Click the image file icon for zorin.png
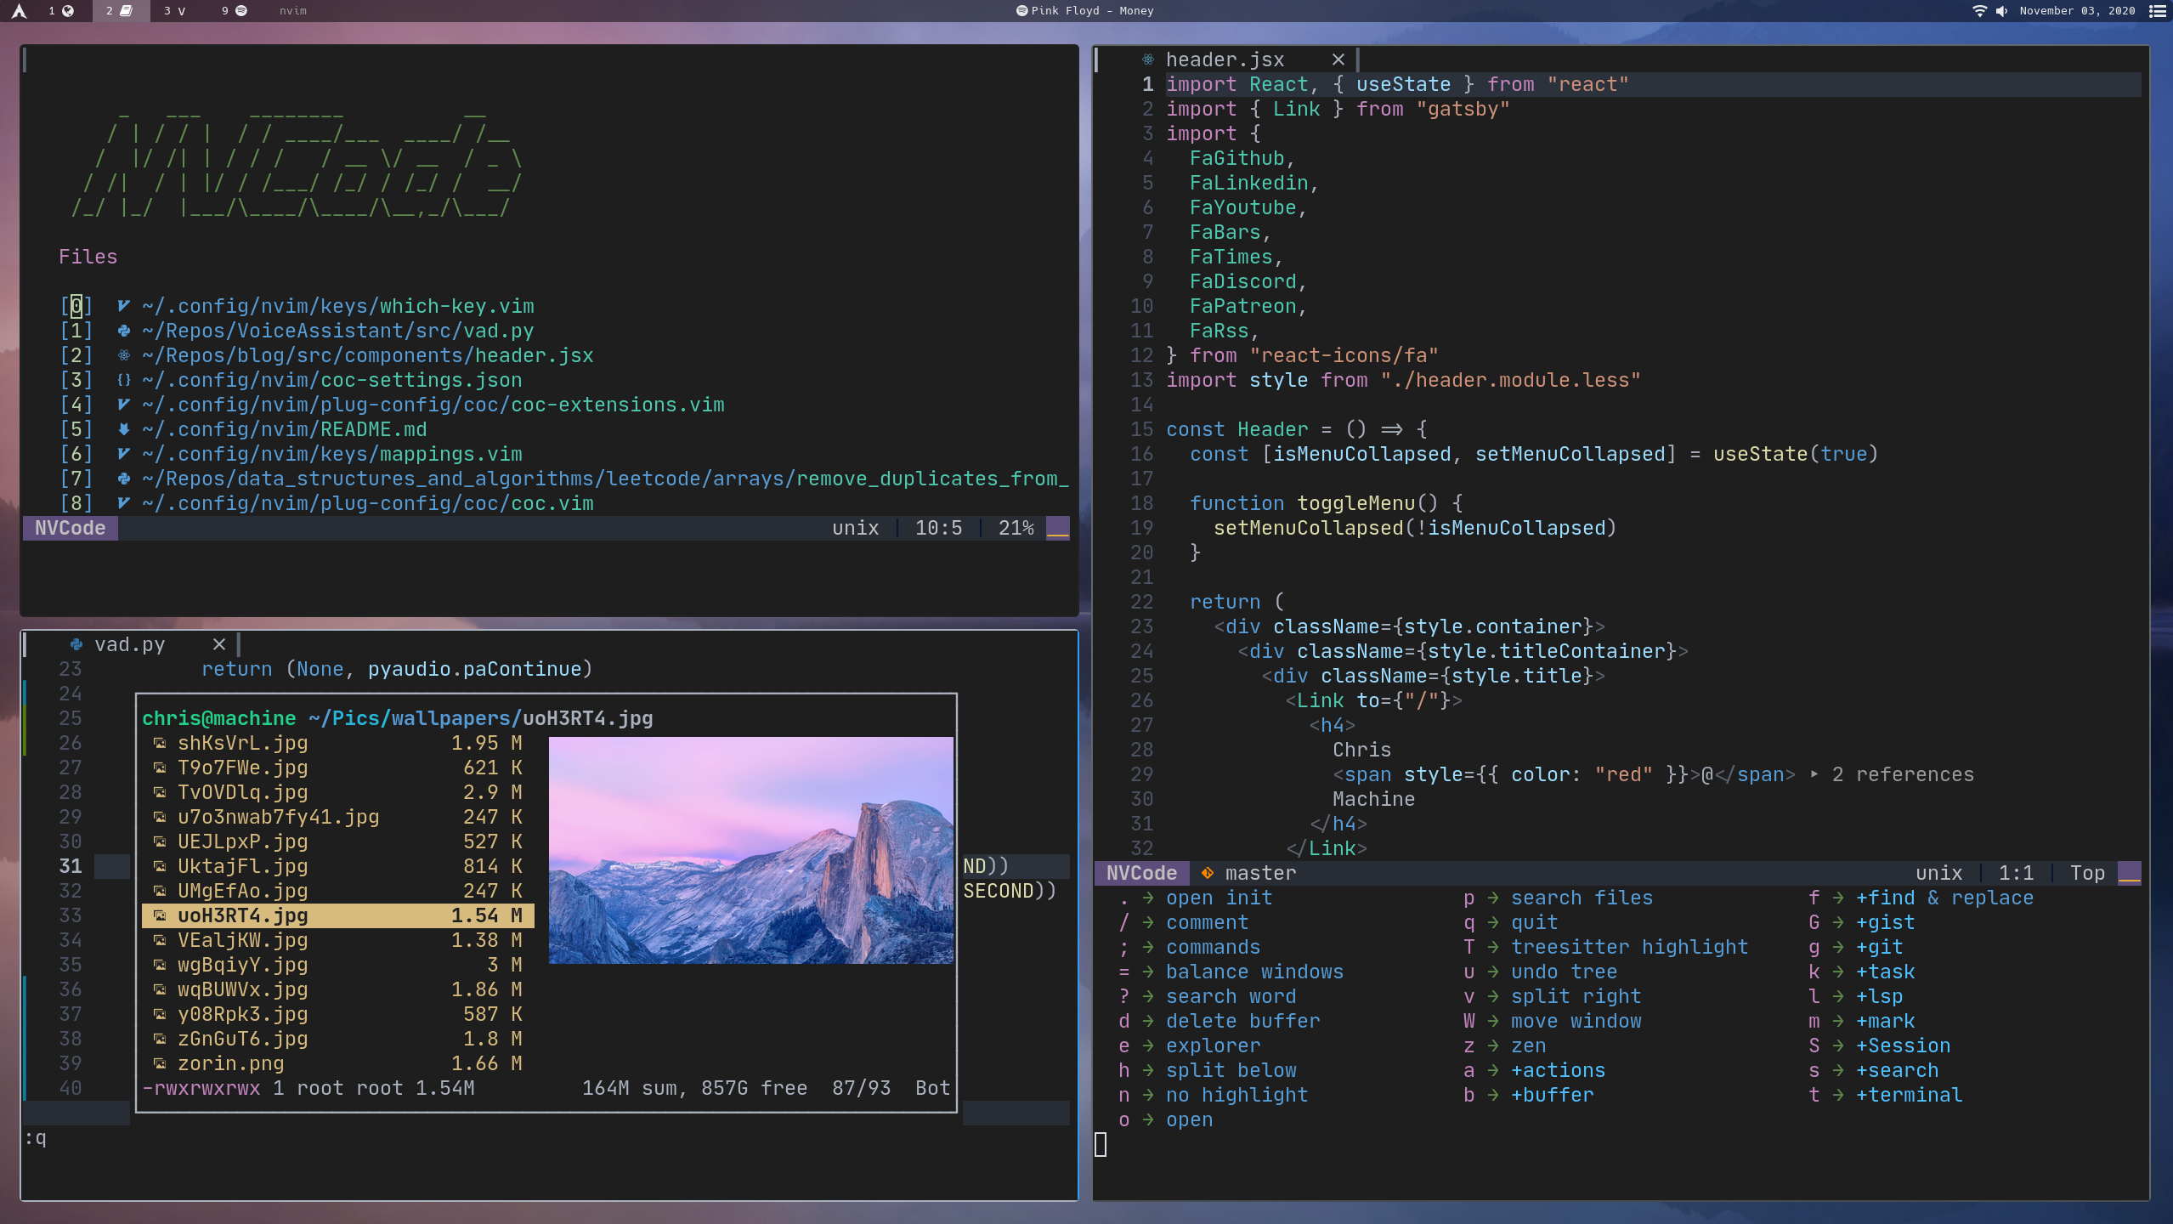The image size is (2173, 1224). [159, 1063]
